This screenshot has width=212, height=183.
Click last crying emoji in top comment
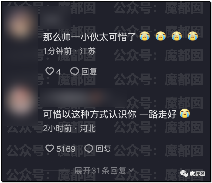193,36
